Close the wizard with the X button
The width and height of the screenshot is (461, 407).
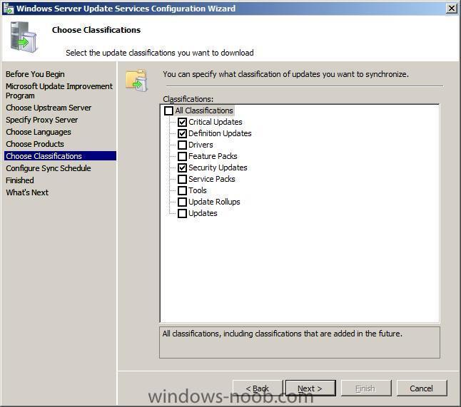click(451, 9)
